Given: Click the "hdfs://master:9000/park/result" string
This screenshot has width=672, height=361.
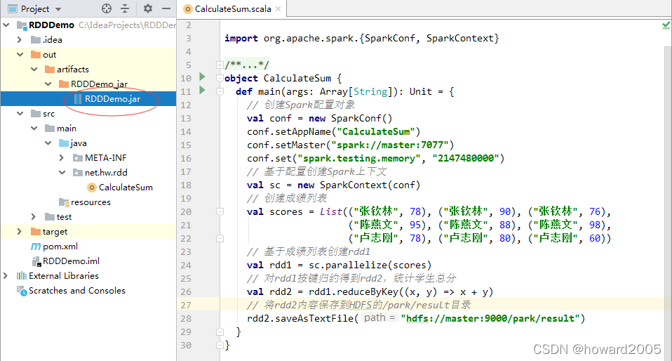Looking at the screenshot, I should click(x=490, y=318).
